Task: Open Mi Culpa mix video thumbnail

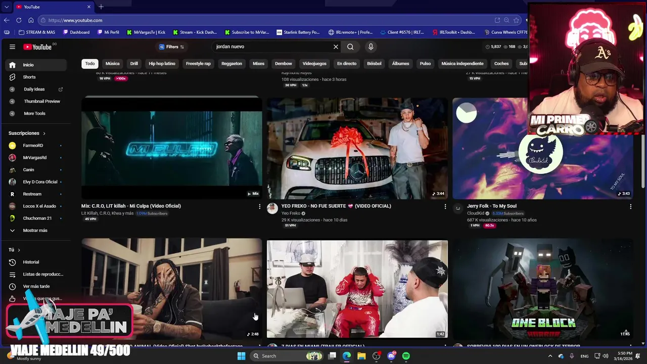Action: pyautogui.click(x=172, y=148)
